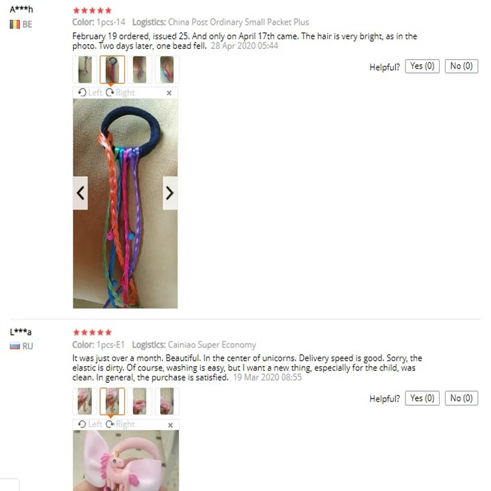Open third thumbnail in A***h's review
The image size is (491, 491).
click(x=139, y=70)
